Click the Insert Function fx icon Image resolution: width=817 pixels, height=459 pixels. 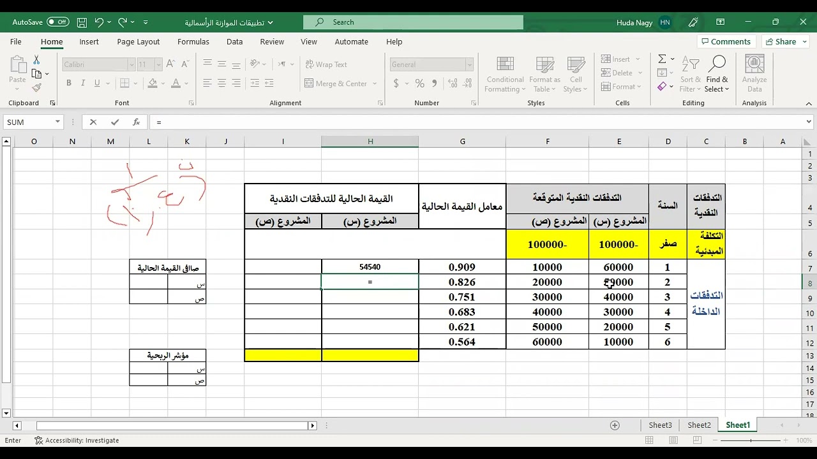[136, 122]
